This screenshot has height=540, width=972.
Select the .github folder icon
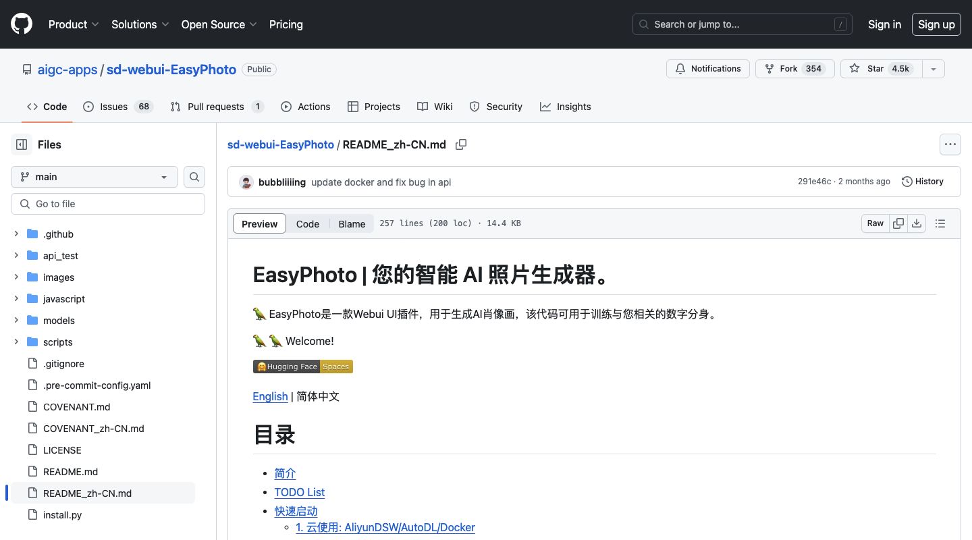[32, 234]
